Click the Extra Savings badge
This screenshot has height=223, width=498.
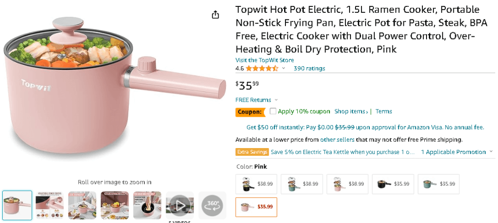pyautogui.click(x=252, y=152)
